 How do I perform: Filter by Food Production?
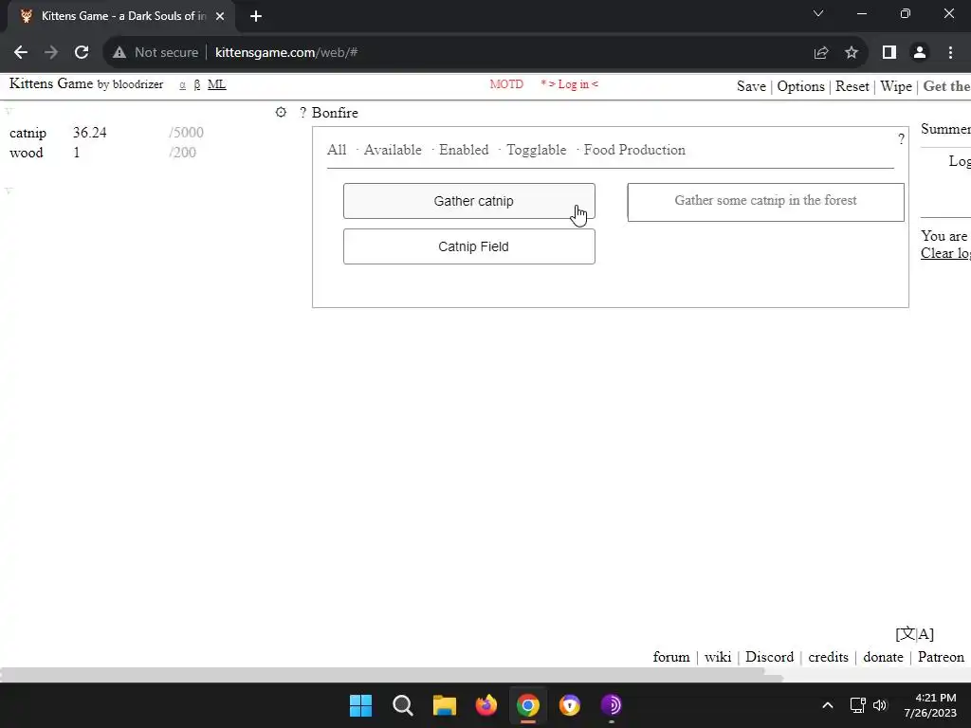point(634,150)
